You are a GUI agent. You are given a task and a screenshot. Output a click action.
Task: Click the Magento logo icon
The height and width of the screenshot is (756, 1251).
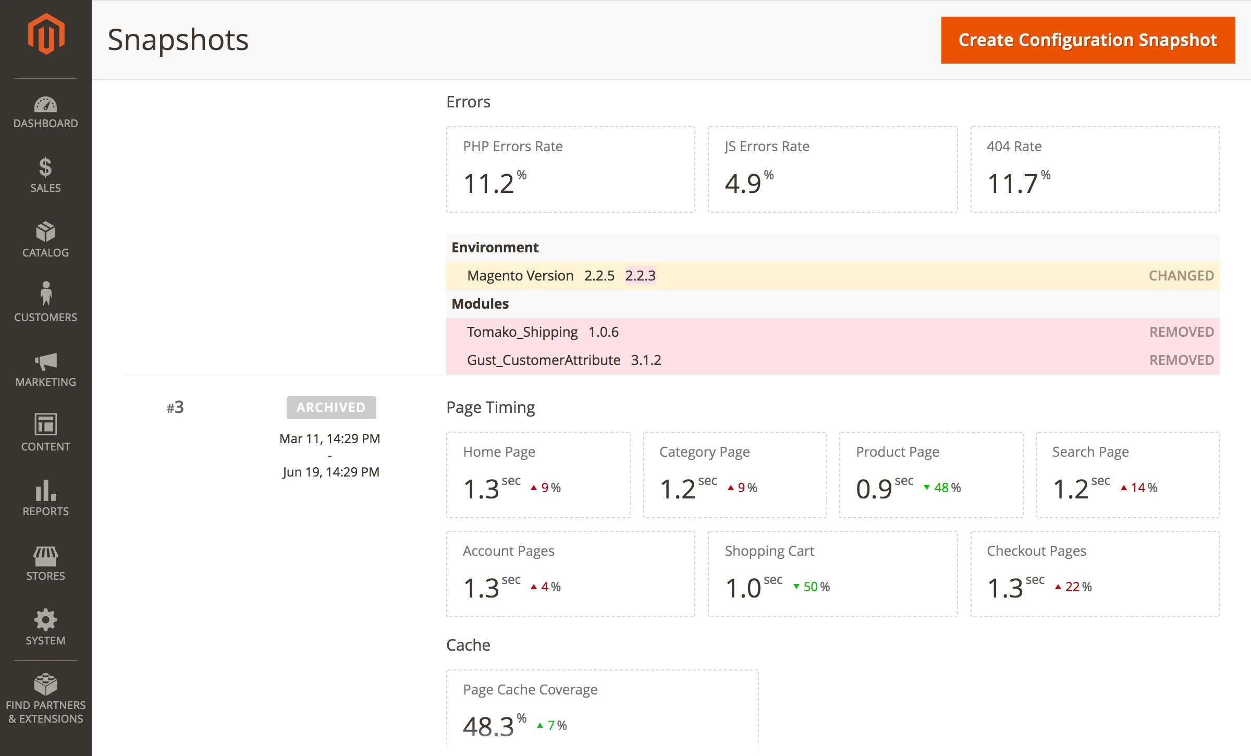[x=46, y=34]
